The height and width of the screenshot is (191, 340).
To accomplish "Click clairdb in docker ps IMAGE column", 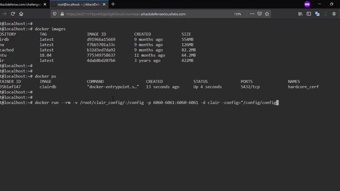I will point(48,87).
